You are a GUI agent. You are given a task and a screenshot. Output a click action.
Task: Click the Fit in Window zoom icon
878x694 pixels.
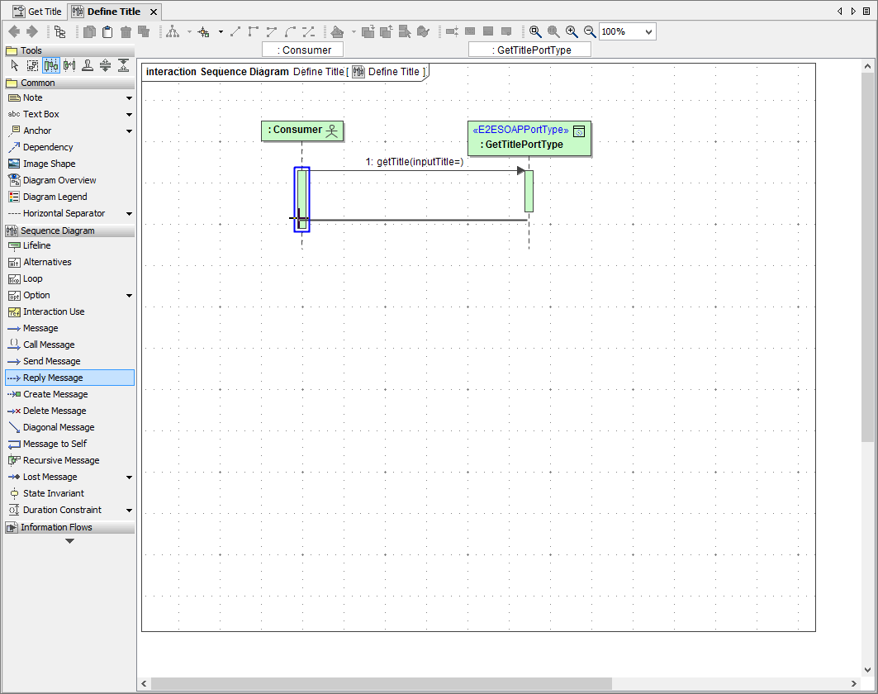tap(535, 31)
